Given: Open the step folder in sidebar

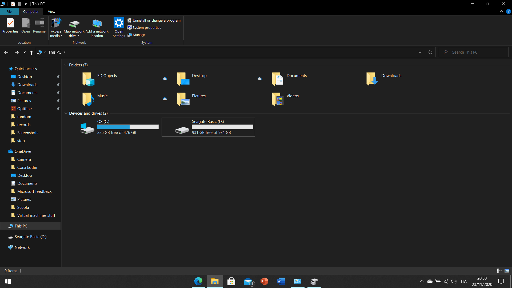Looking at the screenshot, I should pos(21,141).
